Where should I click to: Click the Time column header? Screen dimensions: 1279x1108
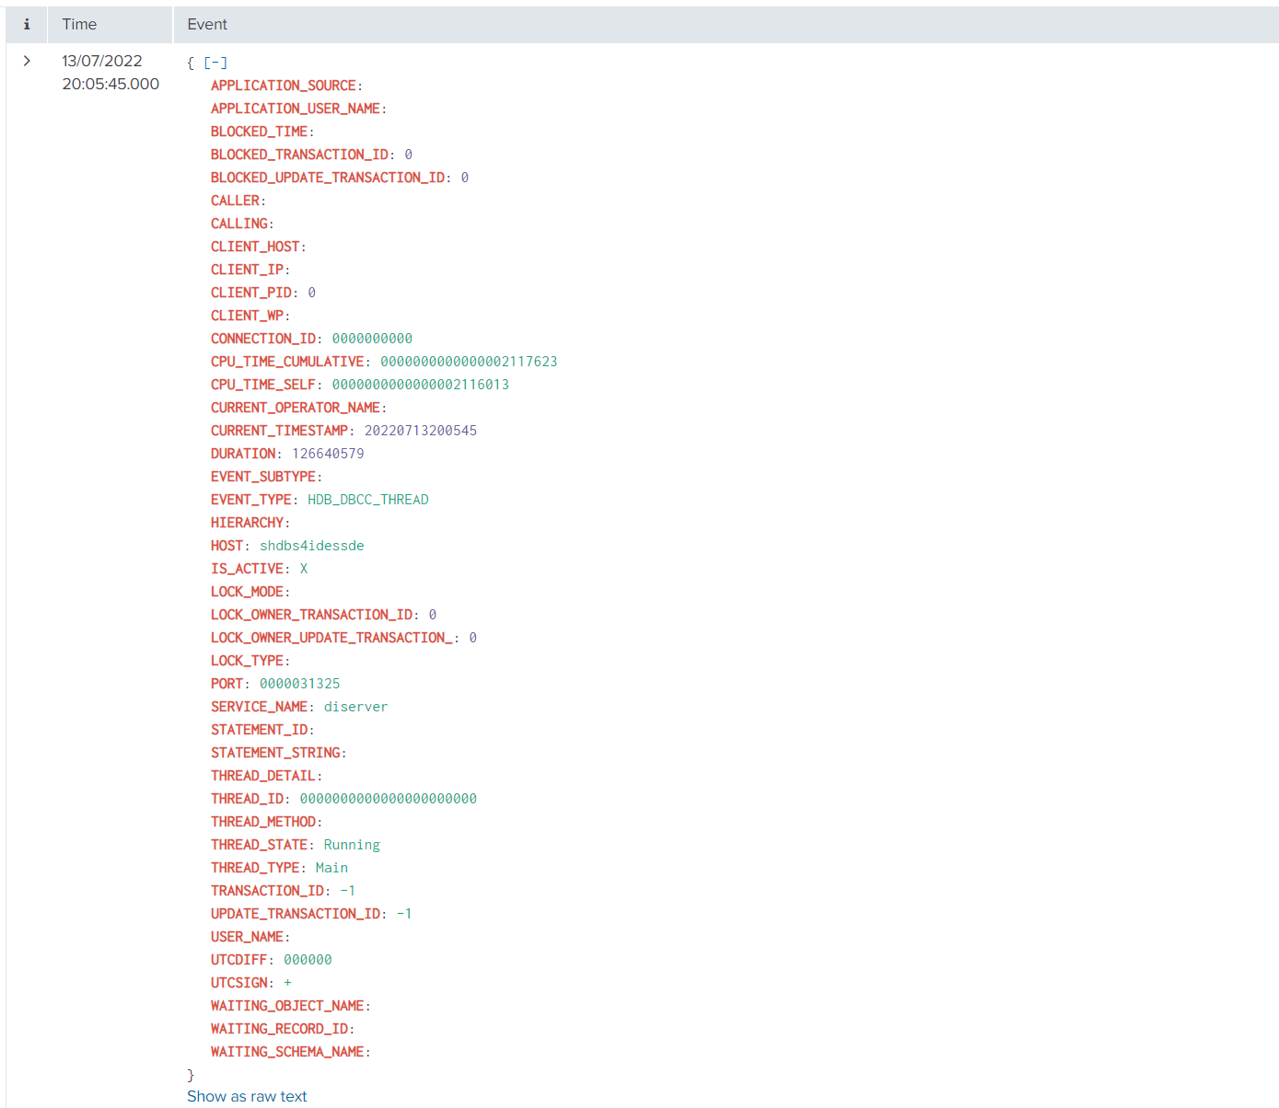pyautogui.click(x=79, y=25)
